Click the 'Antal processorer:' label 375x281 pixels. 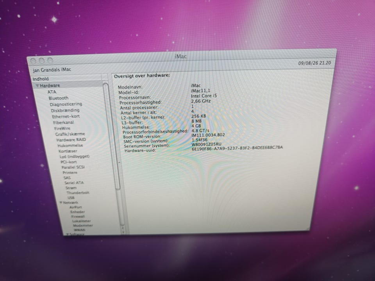pyautogui.click(x=139, y=108)
